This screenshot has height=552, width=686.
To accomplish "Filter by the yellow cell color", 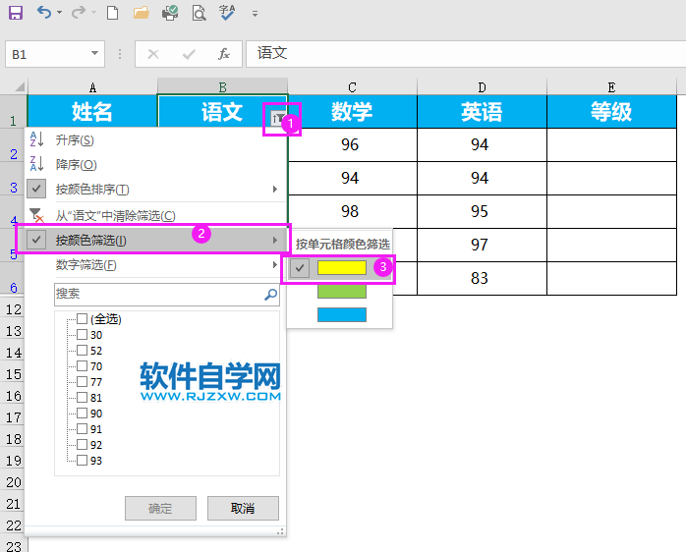I will coord(342,268).
